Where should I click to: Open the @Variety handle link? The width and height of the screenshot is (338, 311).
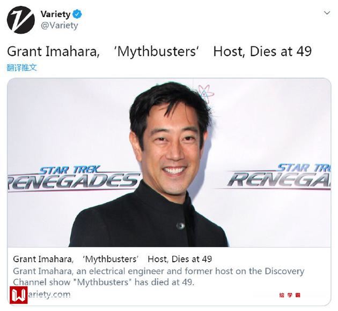point(59,25)
